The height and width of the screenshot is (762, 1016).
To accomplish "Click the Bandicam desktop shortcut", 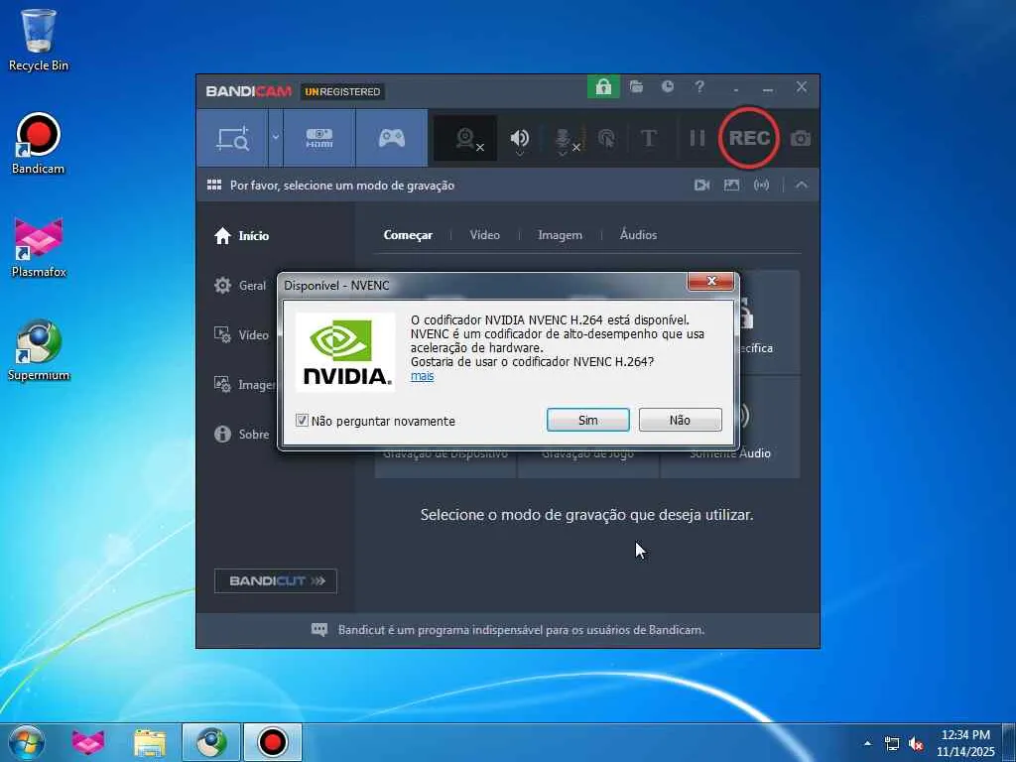I will 39,144.
